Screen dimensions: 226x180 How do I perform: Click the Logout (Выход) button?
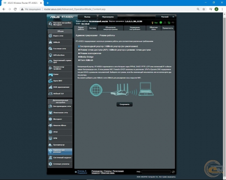click(x=87, y=17)
